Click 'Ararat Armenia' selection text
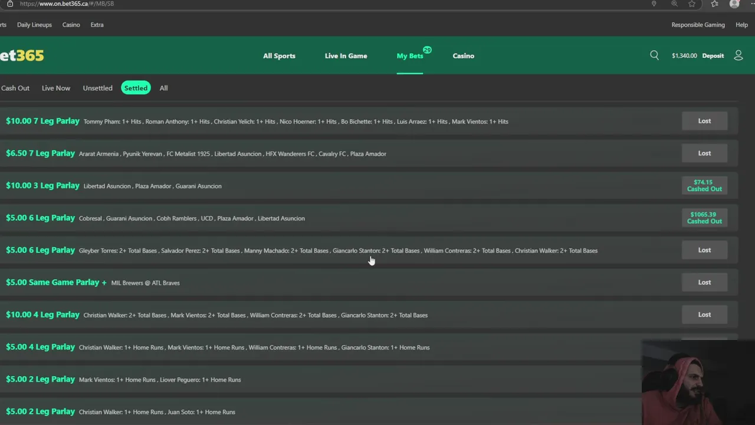755x425 pixels. click(x=99, y=154)
